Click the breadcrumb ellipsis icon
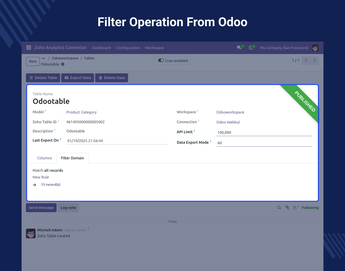The image size is (345, 271). (43, 58)
